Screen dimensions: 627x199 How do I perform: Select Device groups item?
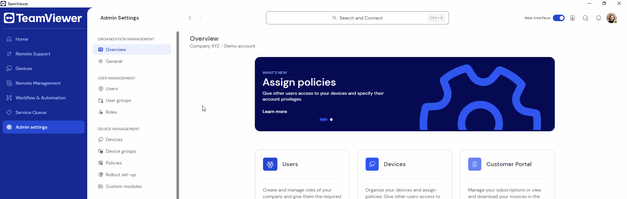point(132,151)
